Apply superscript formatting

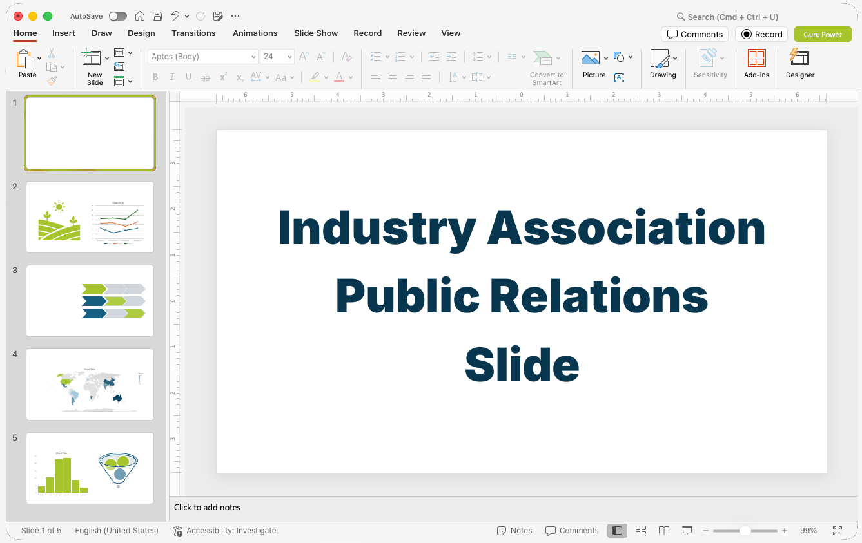[x=223, y=77]
